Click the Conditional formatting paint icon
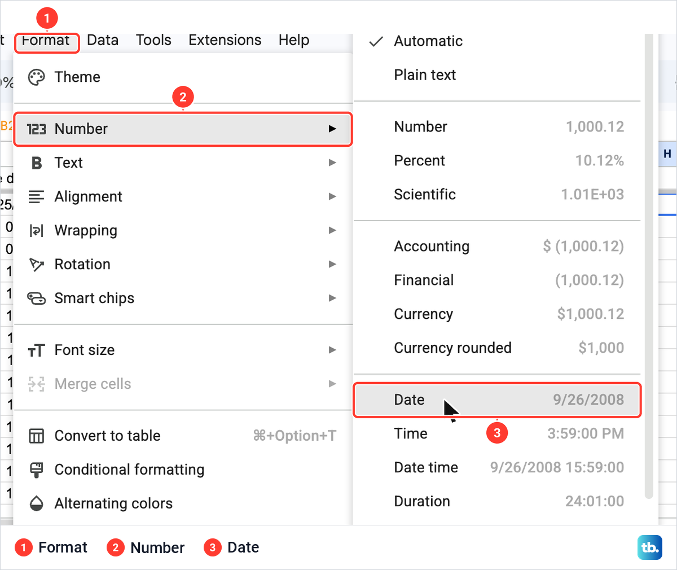The image size is (677, 570). click(37, 470)
